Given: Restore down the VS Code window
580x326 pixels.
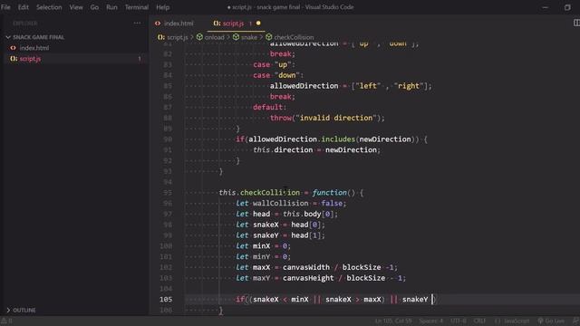Looking at the screenshot, I should click(567, 7).
